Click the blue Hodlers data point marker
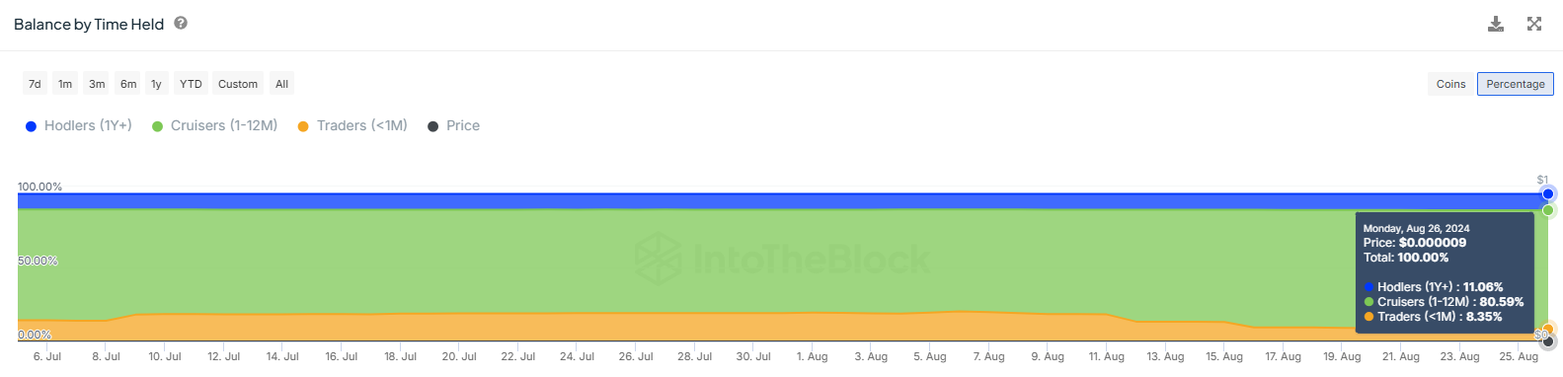 point(1548,193)
